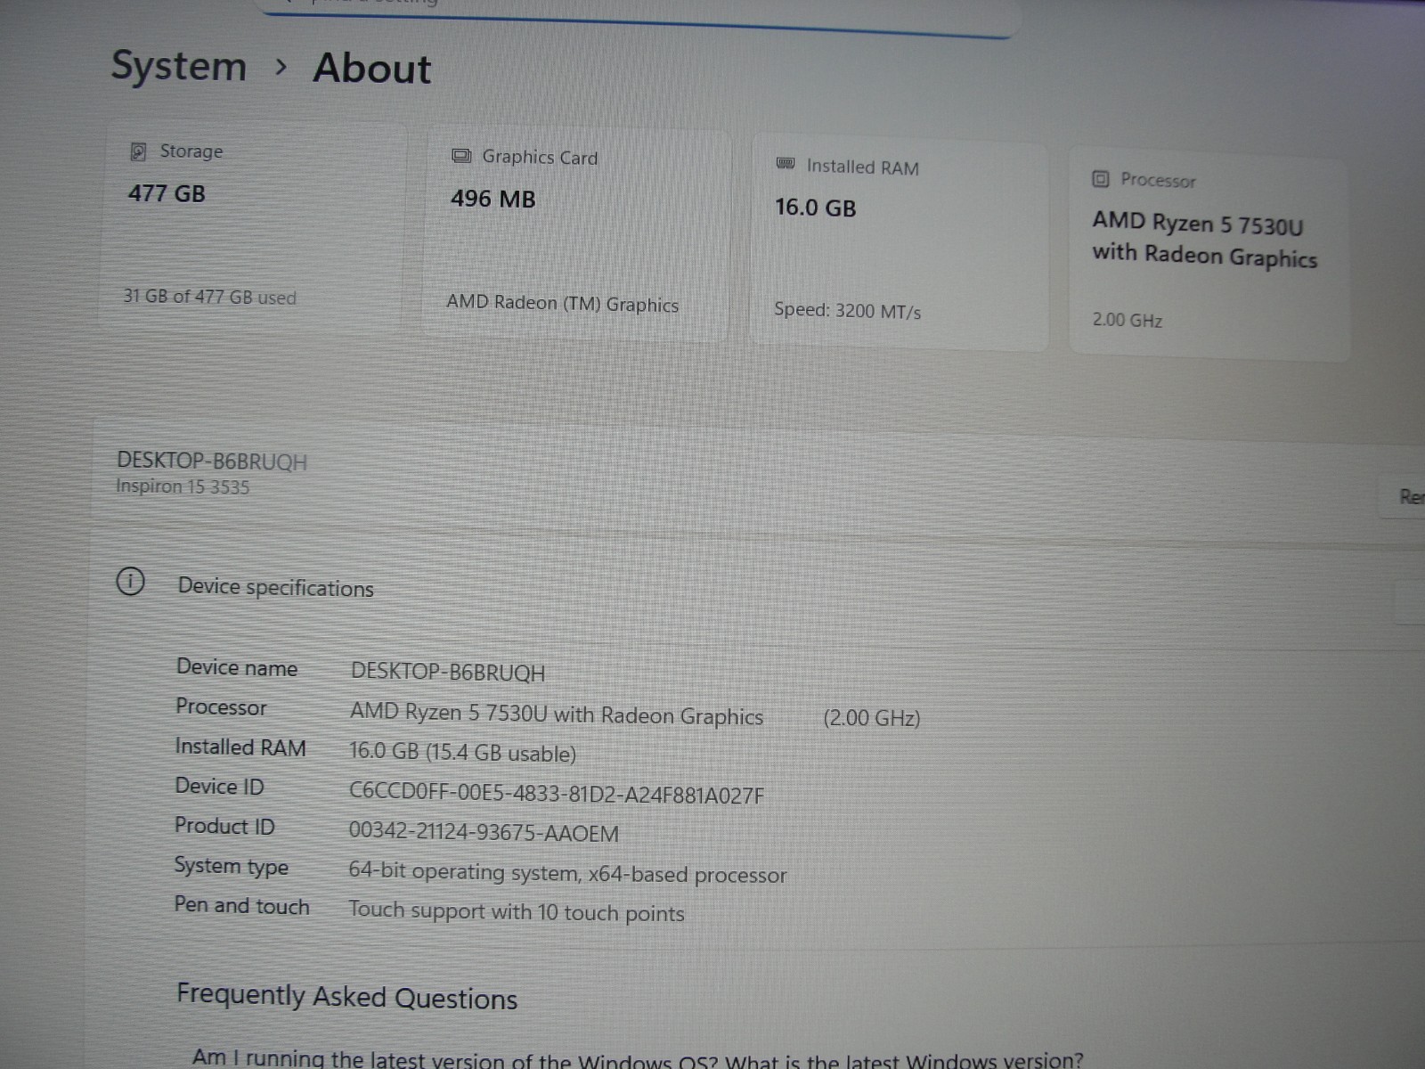Click the Pen and touch label
The width and height of the screenshot is (1425, 1069).
241,905
